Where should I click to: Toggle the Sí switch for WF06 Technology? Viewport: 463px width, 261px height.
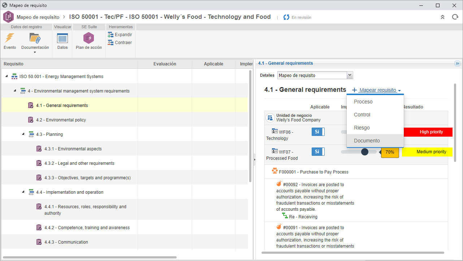(318, 132)
